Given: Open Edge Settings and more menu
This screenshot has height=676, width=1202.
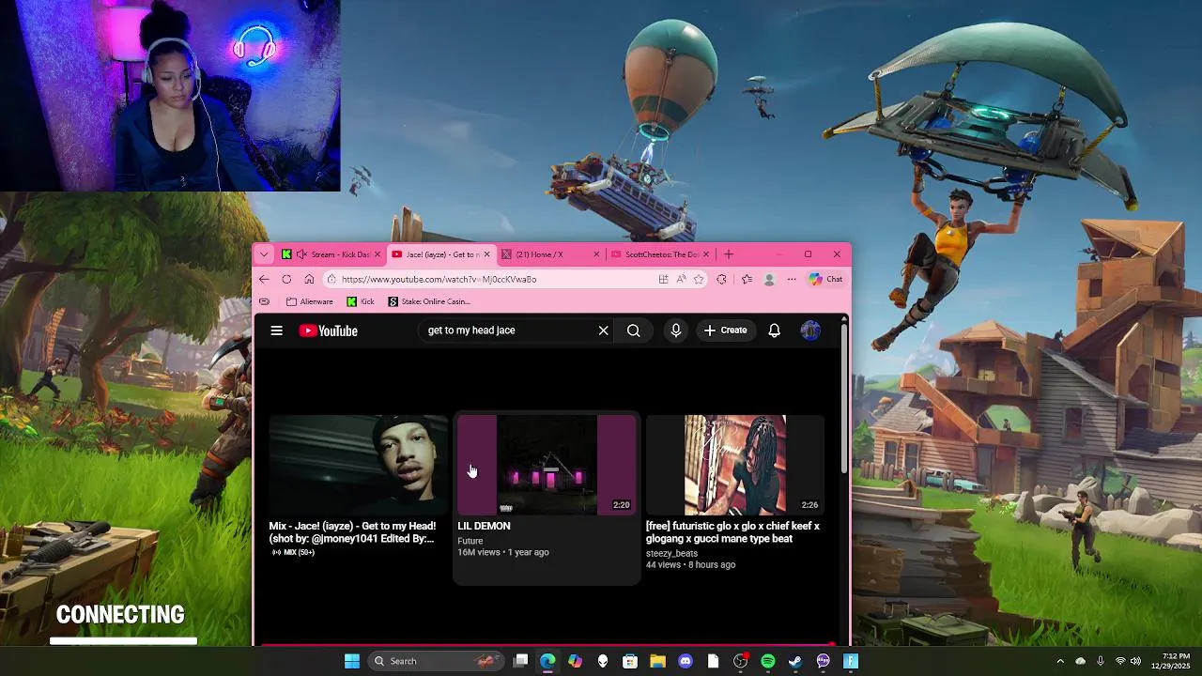Looking at the screenshot, I should (792, 279).
